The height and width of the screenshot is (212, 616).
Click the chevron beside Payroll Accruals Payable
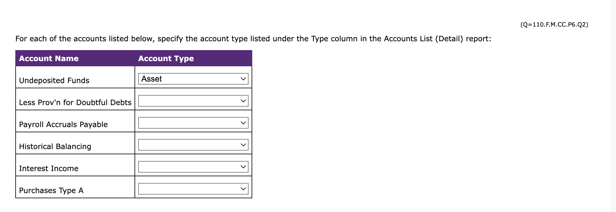(x=243, y=122)
